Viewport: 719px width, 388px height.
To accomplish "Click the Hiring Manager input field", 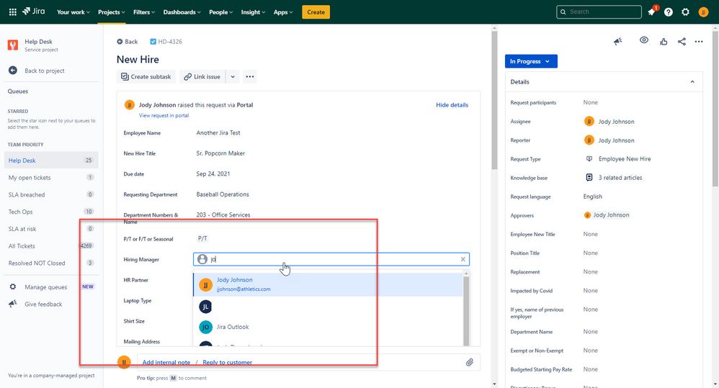I will coord(331,259).
